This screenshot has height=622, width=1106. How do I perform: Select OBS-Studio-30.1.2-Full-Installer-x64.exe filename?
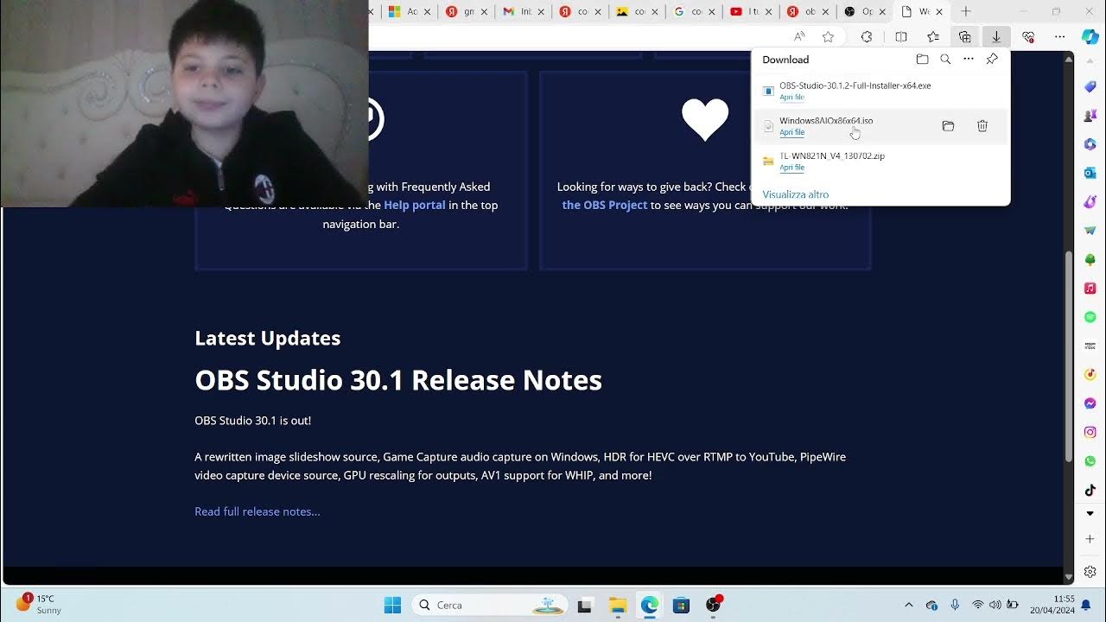(855, 86)
